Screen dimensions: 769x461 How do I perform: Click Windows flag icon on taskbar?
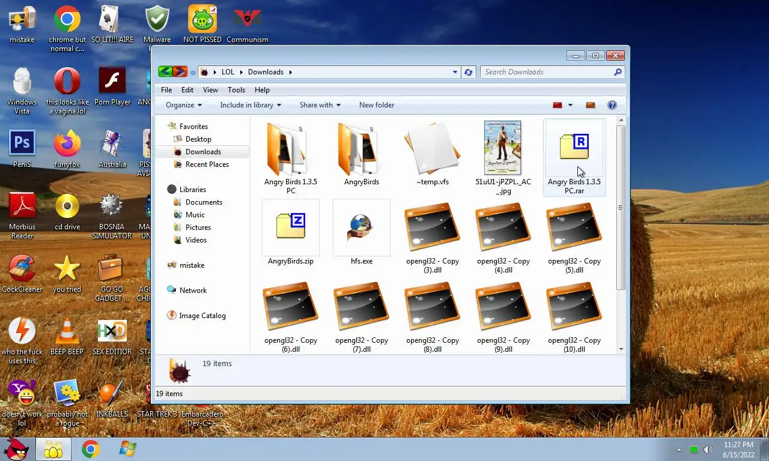[x=127, y=449]
